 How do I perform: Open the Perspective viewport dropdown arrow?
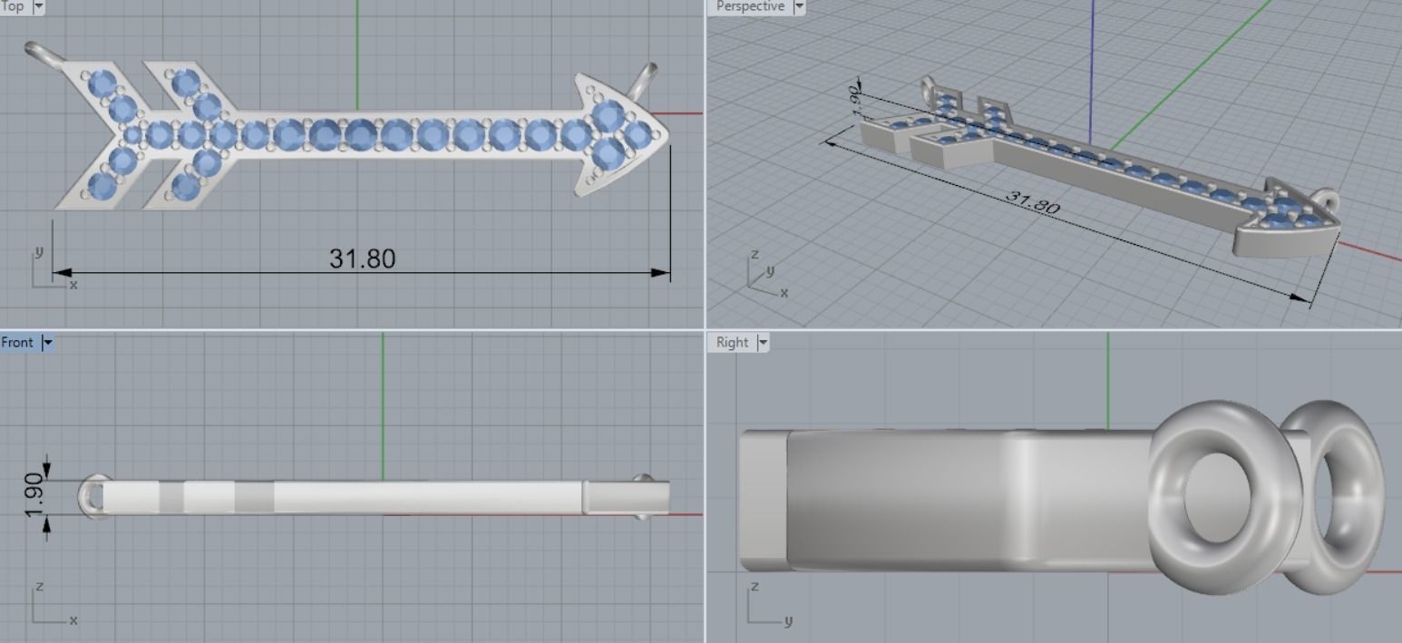[798, 6]
